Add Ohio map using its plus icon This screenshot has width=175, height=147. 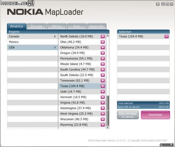point(103,42)
